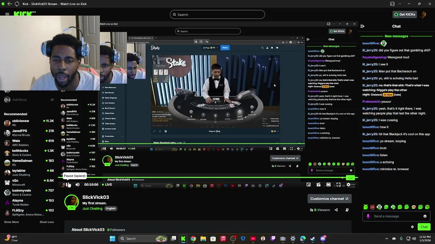435x244 pixels.
Task: Open oblivionsw recommended channel
Action: click(x=29, y=123)
